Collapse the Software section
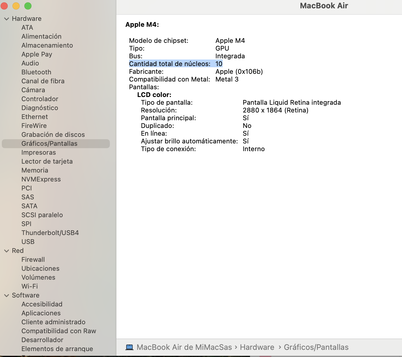 7,295
